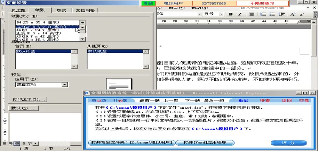Click the K375957668 ID field

click(214, 3)
